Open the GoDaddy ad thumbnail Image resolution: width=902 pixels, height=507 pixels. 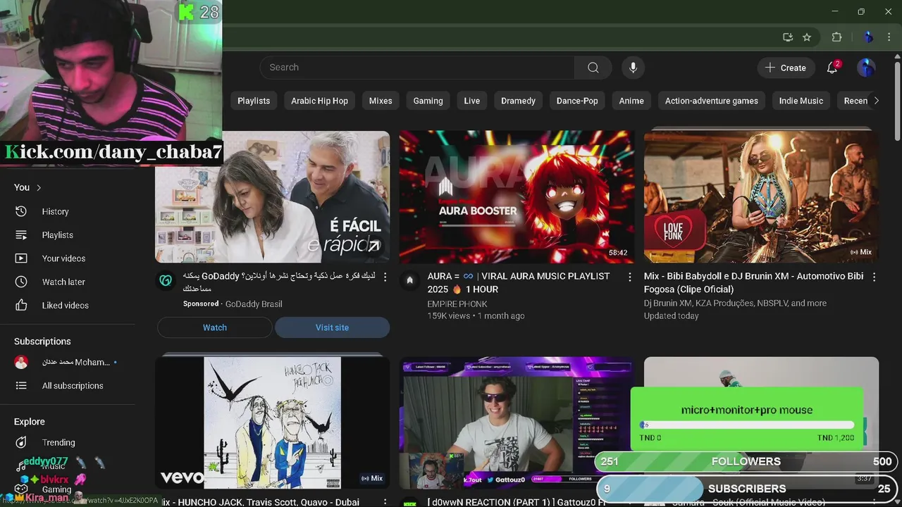click(x=272, y=196)
